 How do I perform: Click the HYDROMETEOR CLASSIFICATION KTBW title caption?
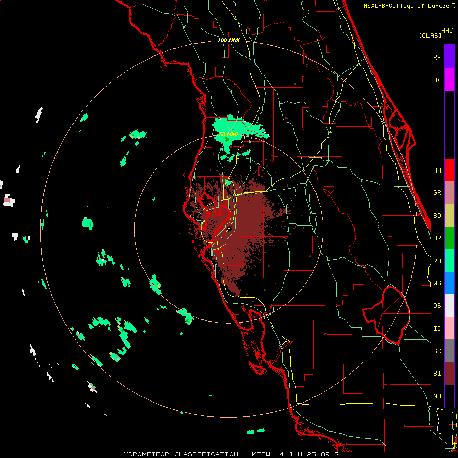click(x=231, y=454)
